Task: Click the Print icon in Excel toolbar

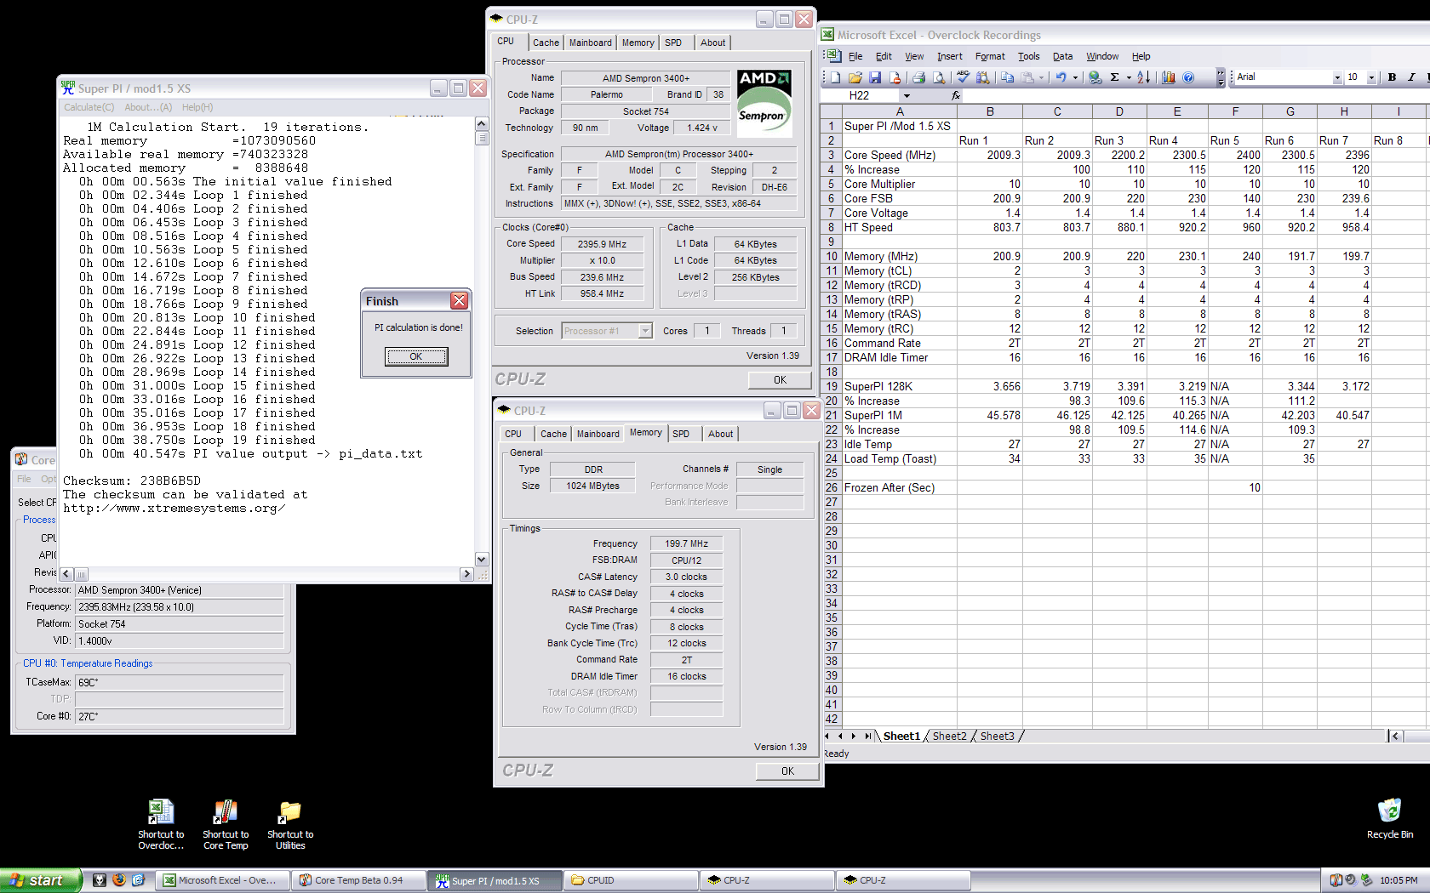Action: pos(918,77)
